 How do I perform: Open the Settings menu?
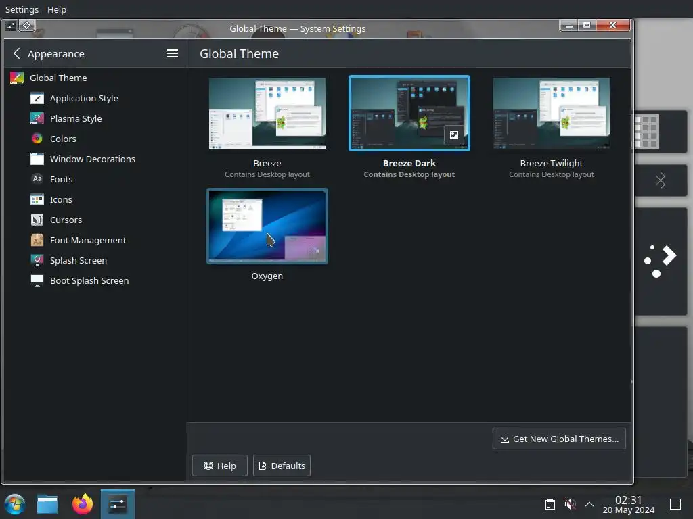point(22,9)
